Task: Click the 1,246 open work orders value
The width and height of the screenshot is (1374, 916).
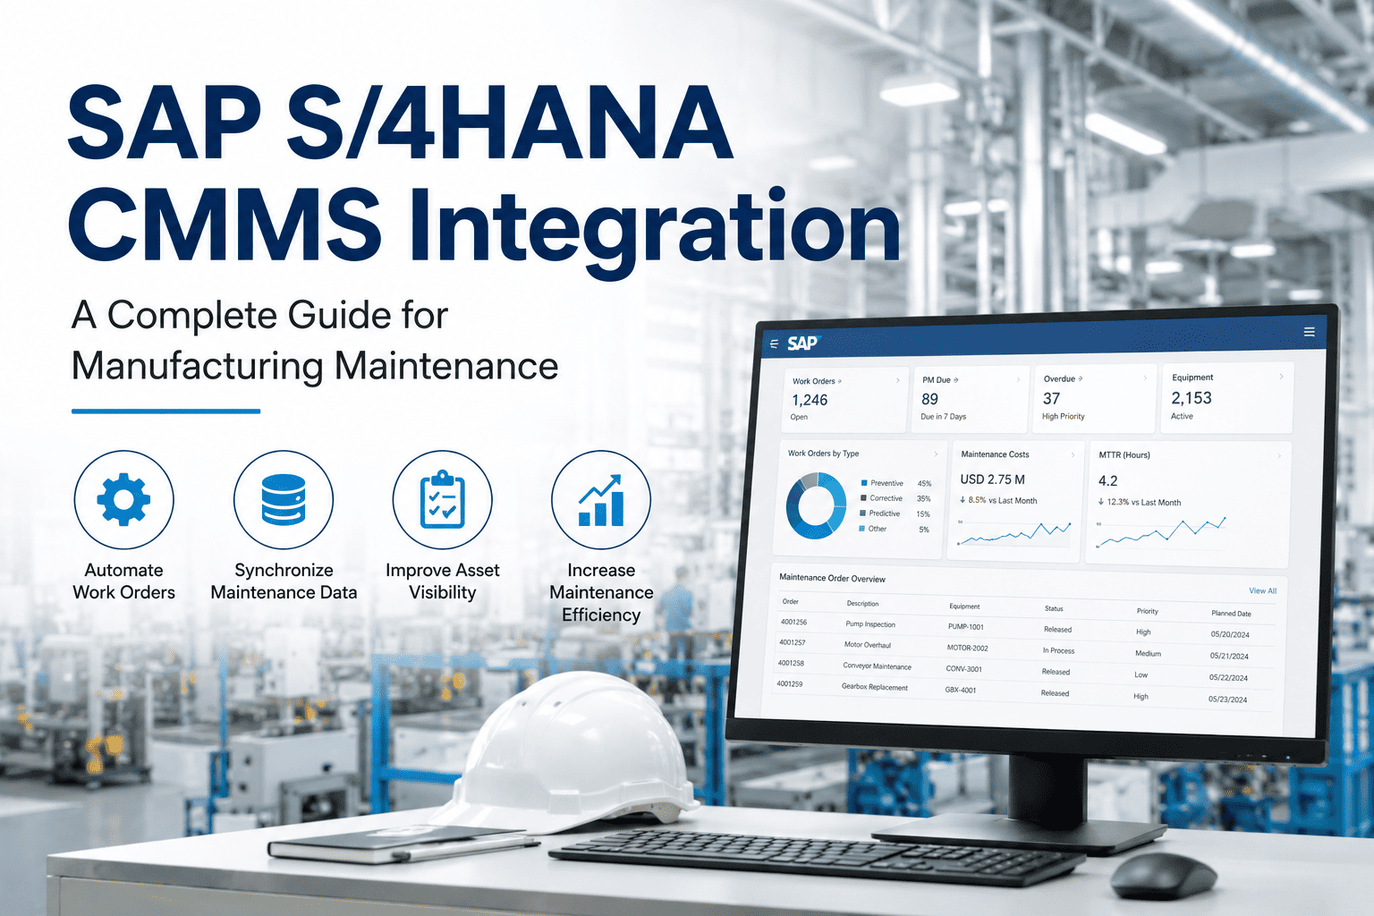Action: [x=810, y=400]
